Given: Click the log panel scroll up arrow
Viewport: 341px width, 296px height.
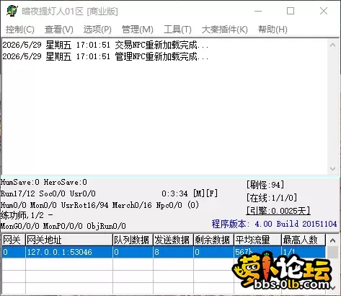Looking at the screenshot, I should [333, 45].
